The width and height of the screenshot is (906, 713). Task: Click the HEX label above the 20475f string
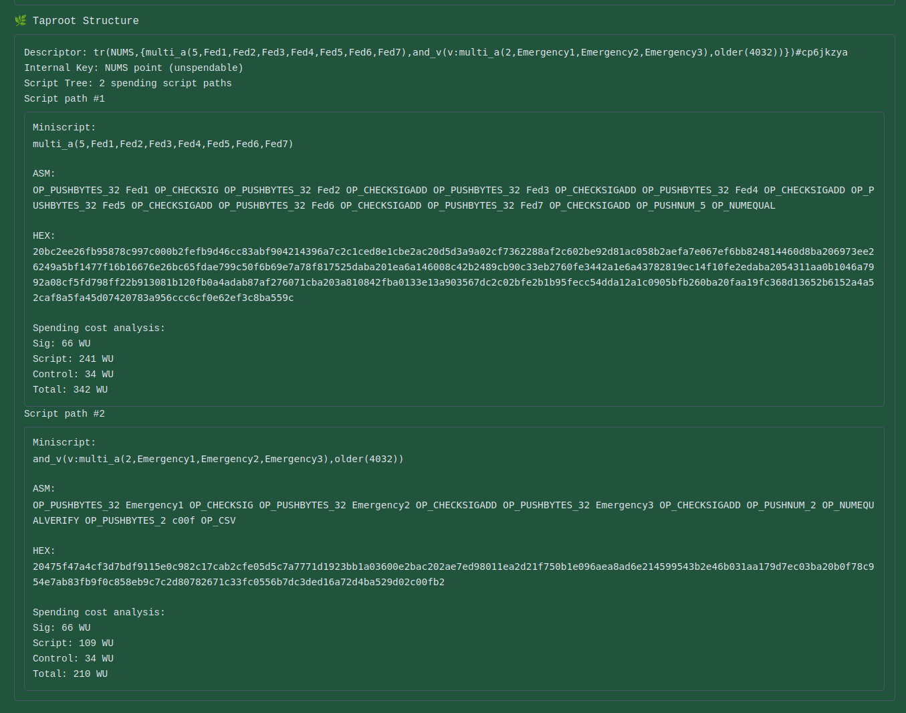(44, 550)
